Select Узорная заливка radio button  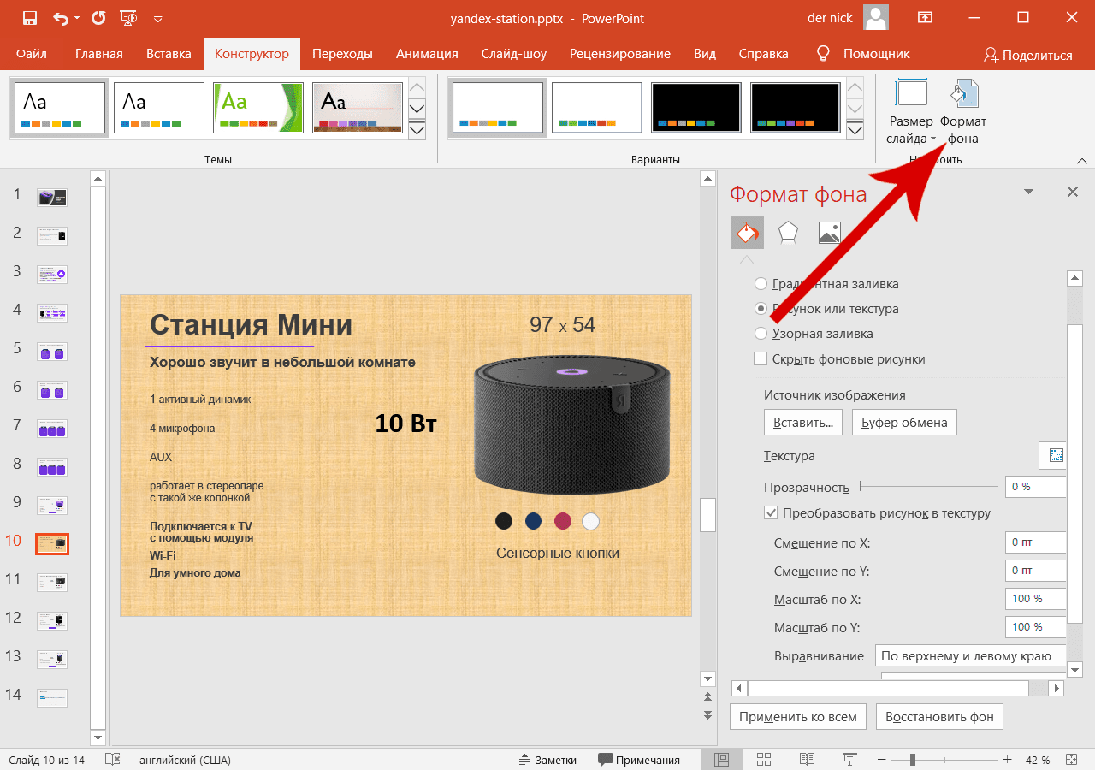(761, 334)
